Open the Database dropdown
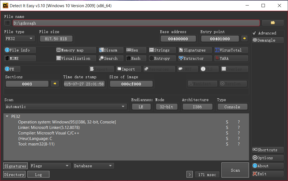The image size is (288, 181). (93, 166)
